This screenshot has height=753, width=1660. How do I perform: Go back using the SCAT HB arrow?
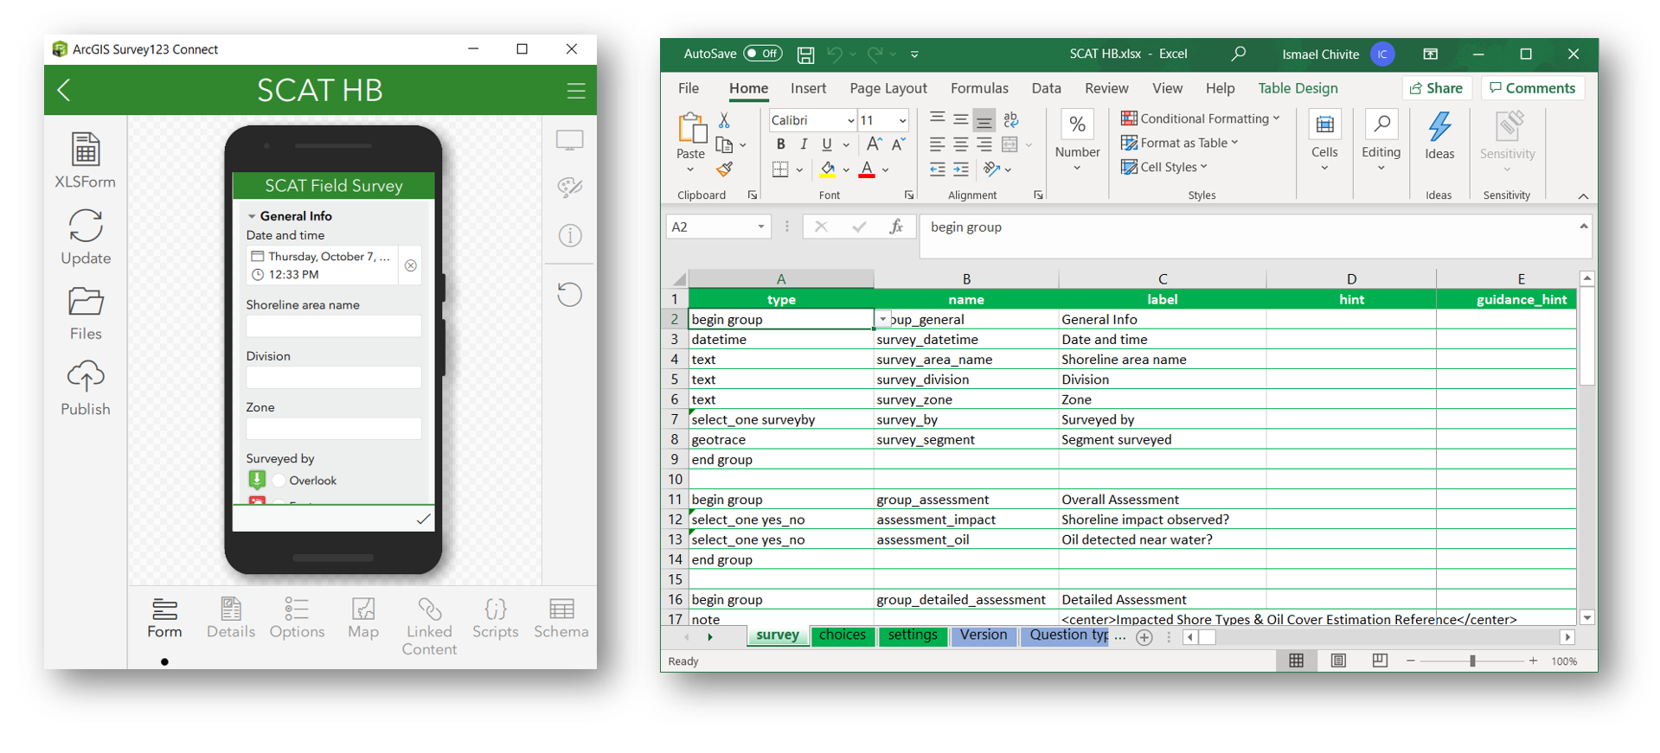point(64,90)
